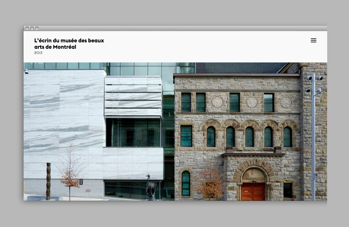The height and width of the screenshot is (227, 349).
Task: Click the small tree by the marble wall
Action: pyautogui.click(x=70, y=172)
